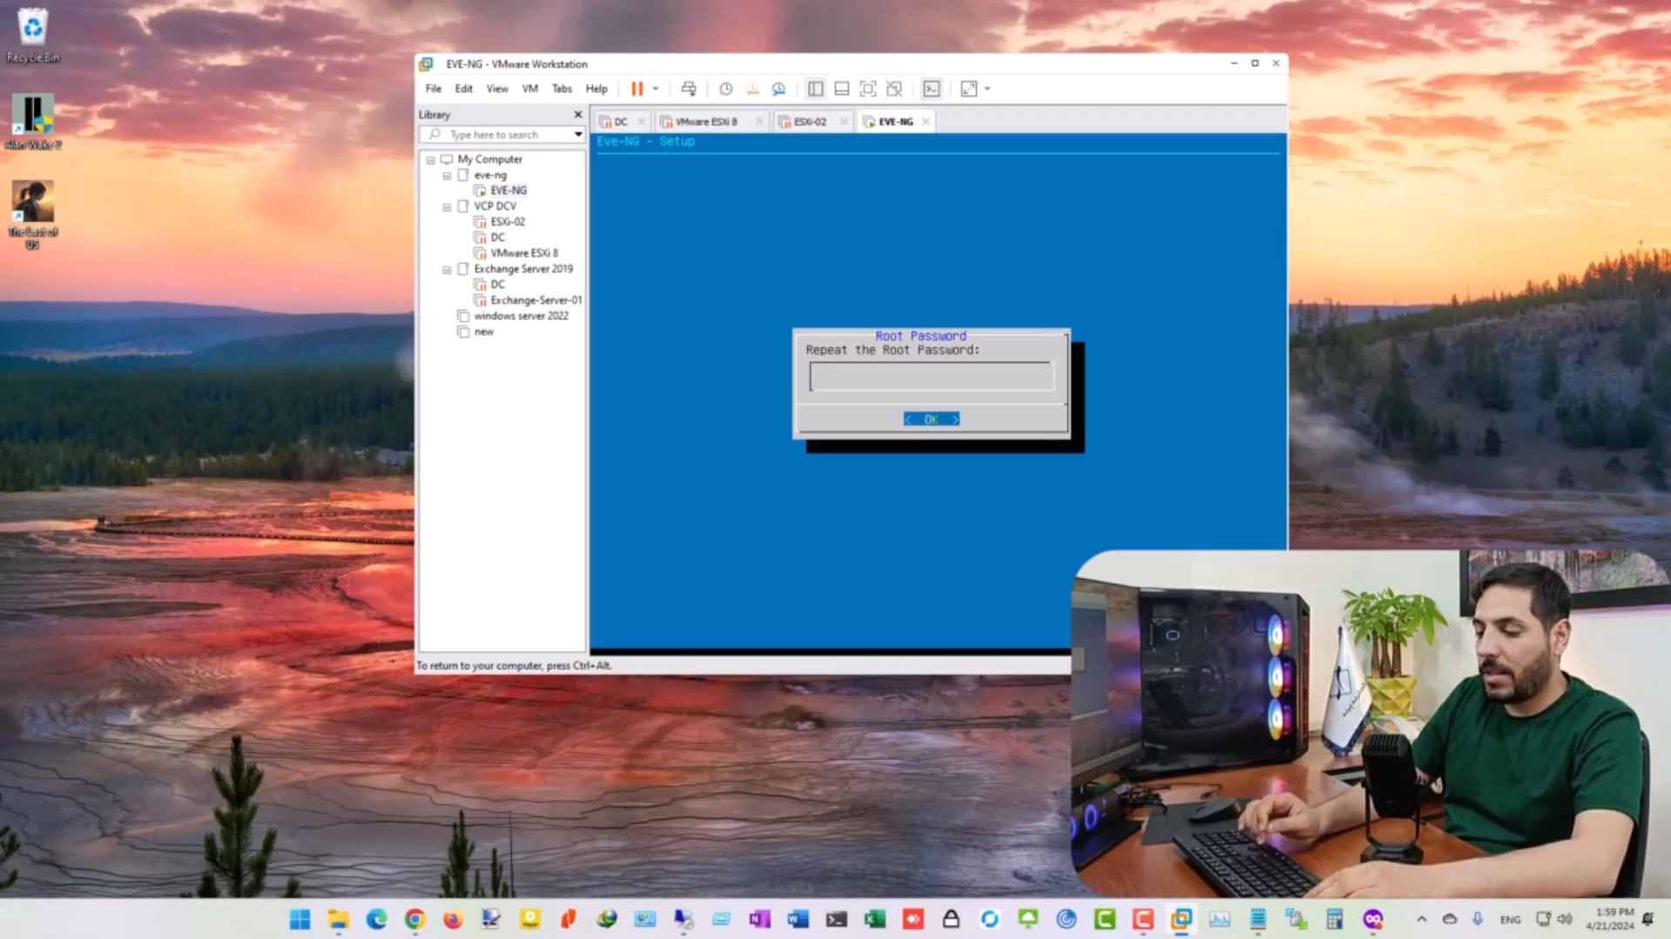Click the Repeat the Root Password field
1671x939 pixels.
pos(931,377)
